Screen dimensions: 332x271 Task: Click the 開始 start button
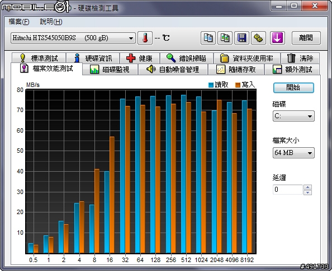tap(293, 88)
